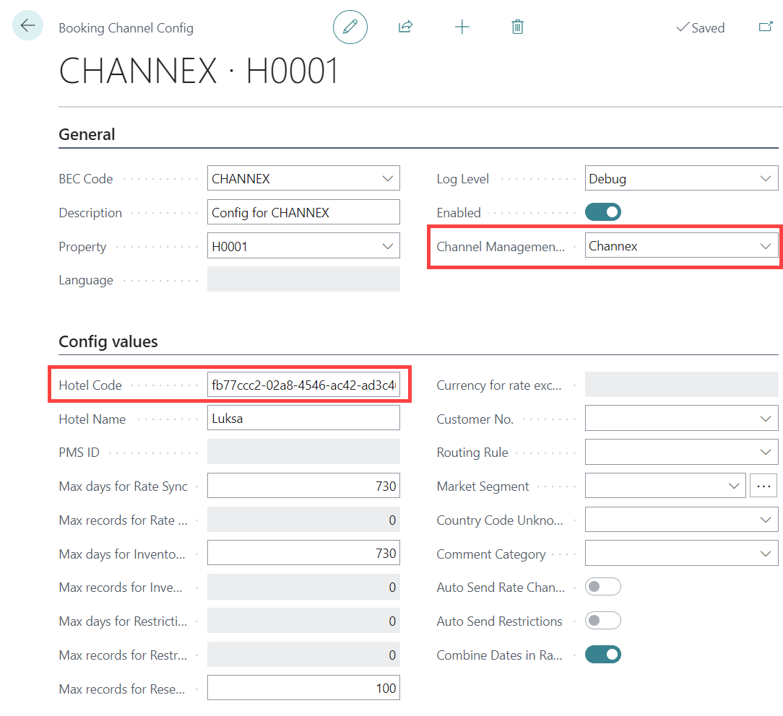Click Market Segment ellipsis button
This screenshot has width=783, height=716.
pyautogui.click(x=763, y=486)
